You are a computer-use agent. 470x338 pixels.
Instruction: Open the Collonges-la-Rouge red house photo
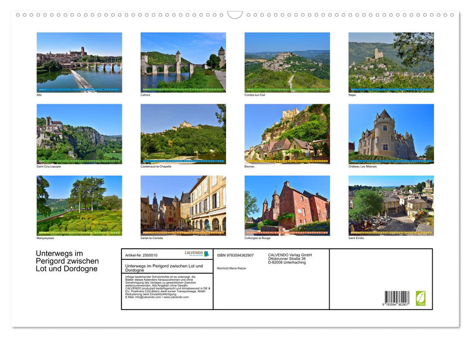[x=287, y=206]
